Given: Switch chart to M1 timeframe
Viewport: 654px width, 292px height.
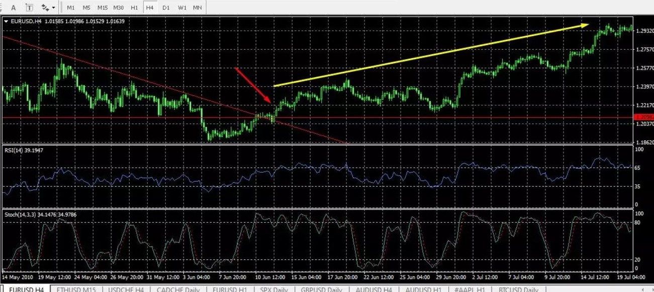Looking at the screenshot, I should 71,8.
